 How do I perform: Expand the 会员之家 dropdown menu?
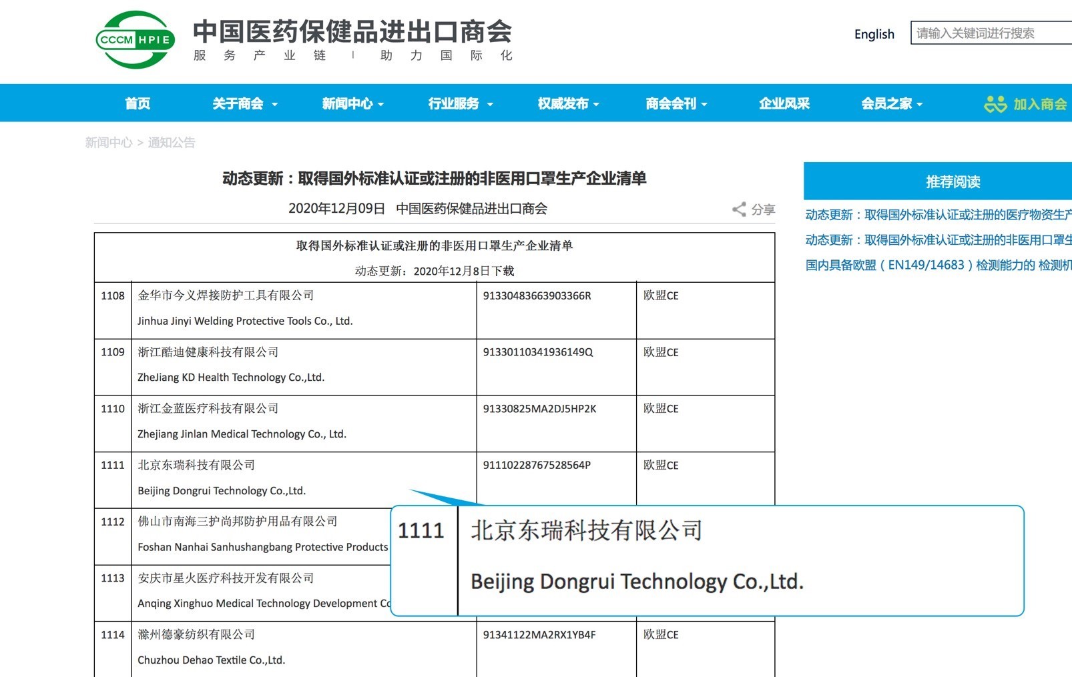pos(892,103)
